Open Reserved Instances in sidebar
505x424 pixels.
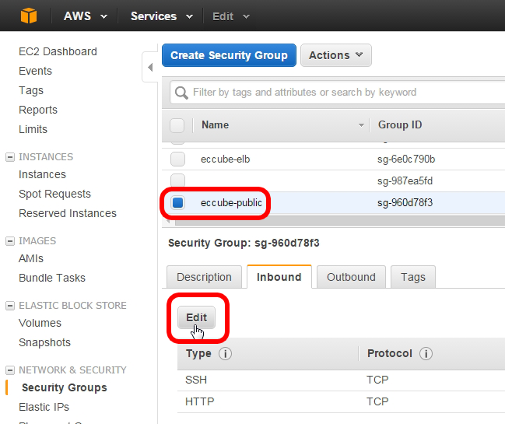pos(68,213)
